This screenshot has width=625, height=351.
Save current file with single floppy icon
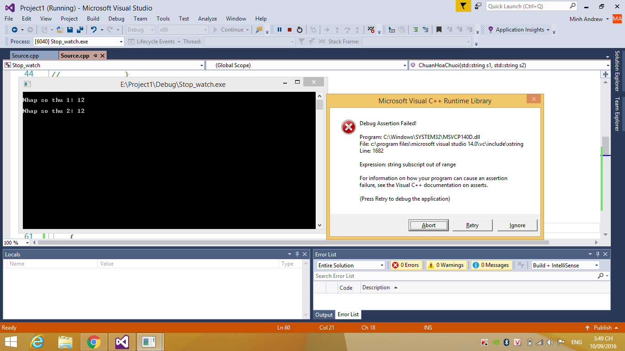pos(70,30)
